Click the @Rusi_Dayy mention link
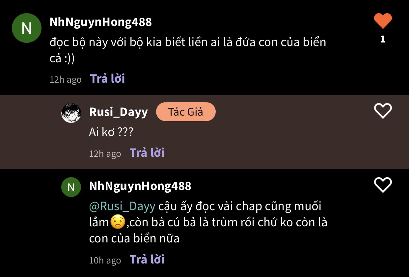409x277 pixels. tap(122, 206)
